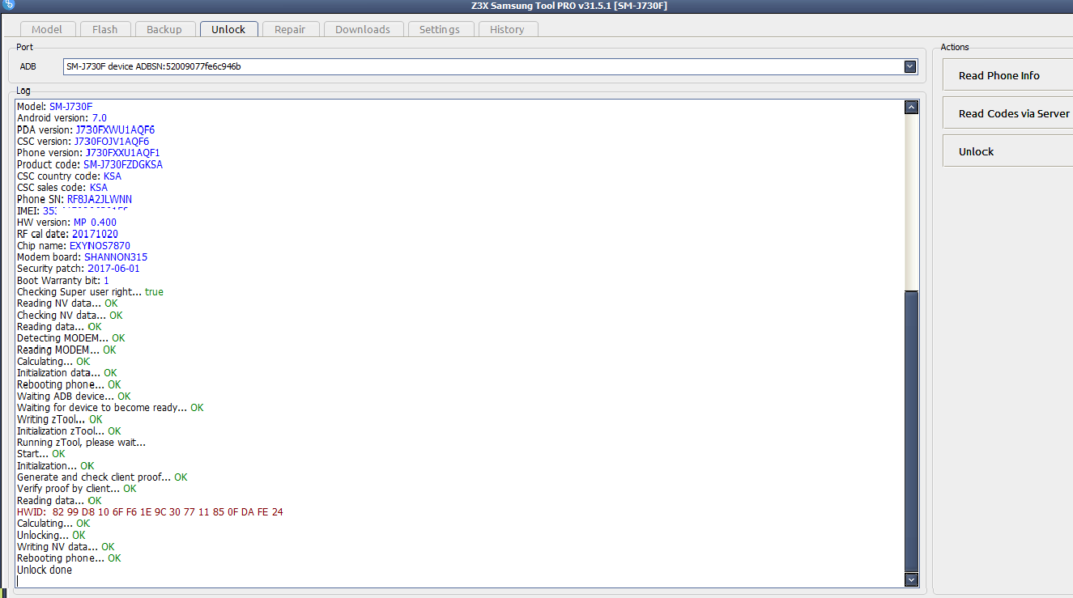Viewport: 1073px width, 598px height.
Task: Click the Z3X app icon in title bar
Action: [7, 5]
